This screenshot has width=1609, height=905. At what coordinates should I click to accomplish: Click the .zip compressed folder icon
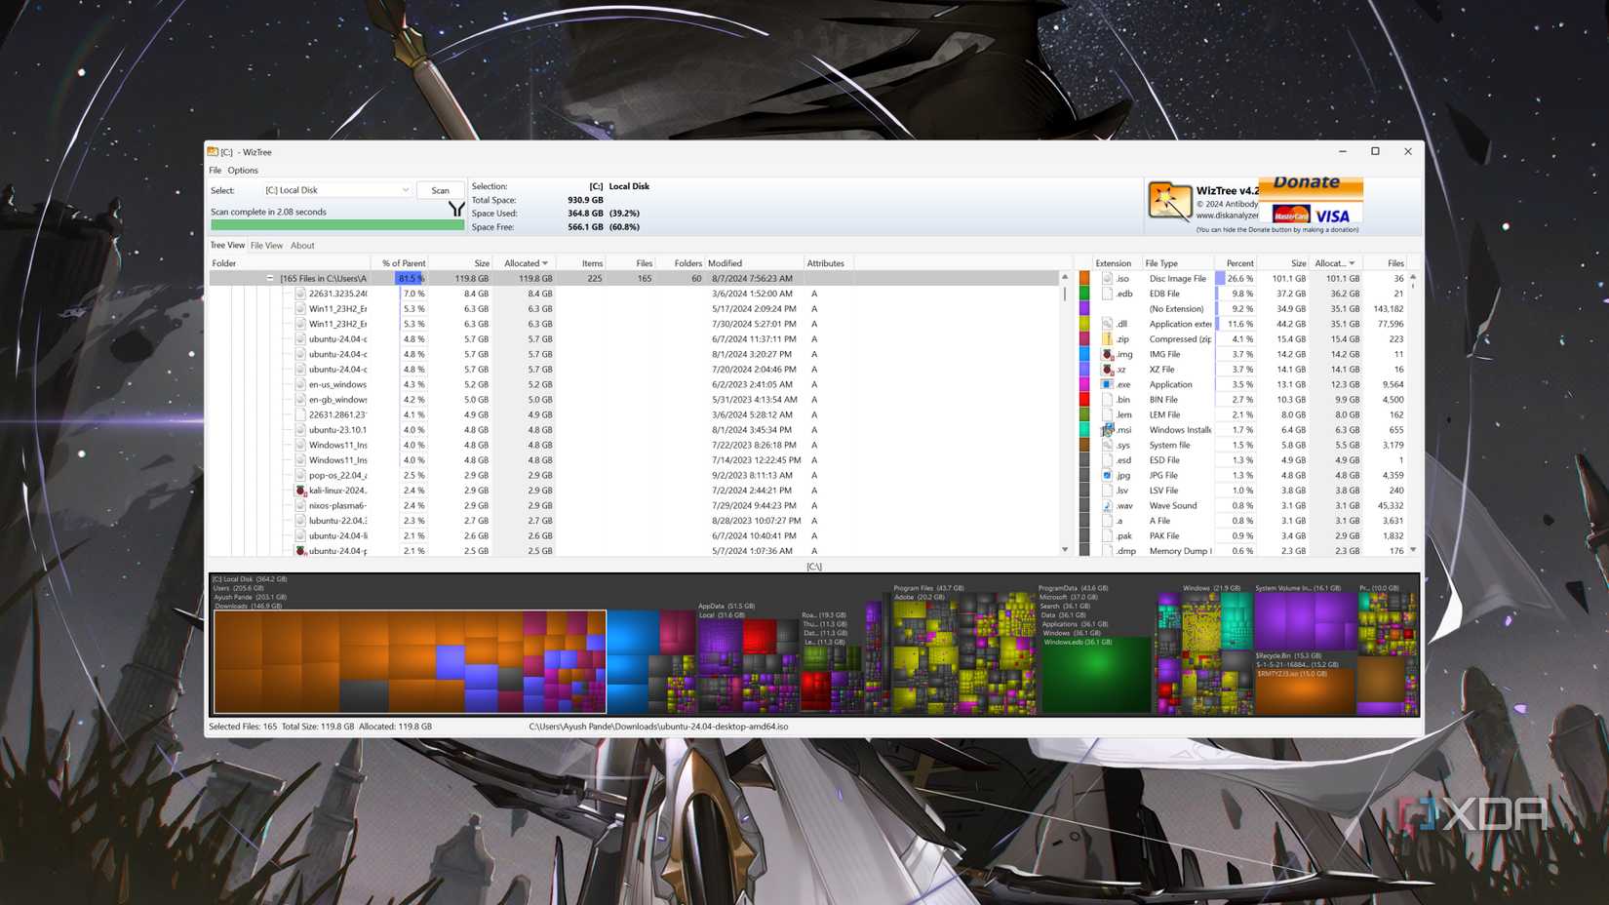click(x=1107, y=339)
